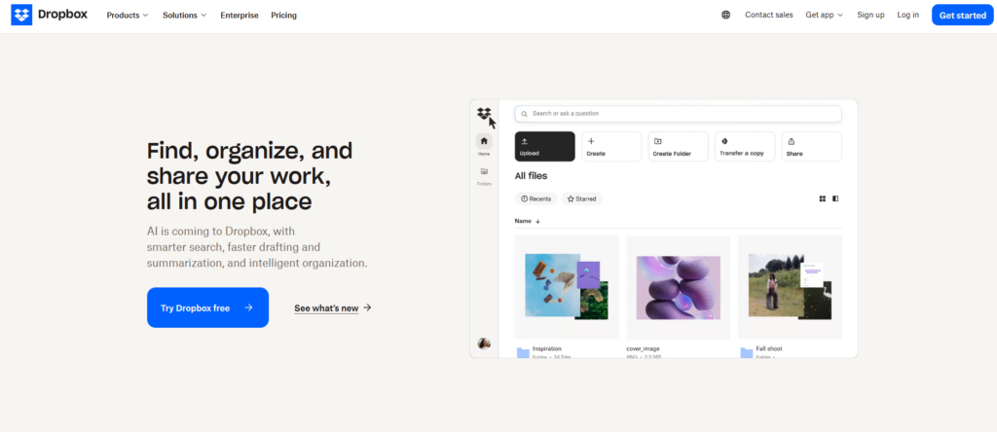This screenshot has width=997, height=432.
Task: Toggle the side panel view icon
Action: (835, 198)
